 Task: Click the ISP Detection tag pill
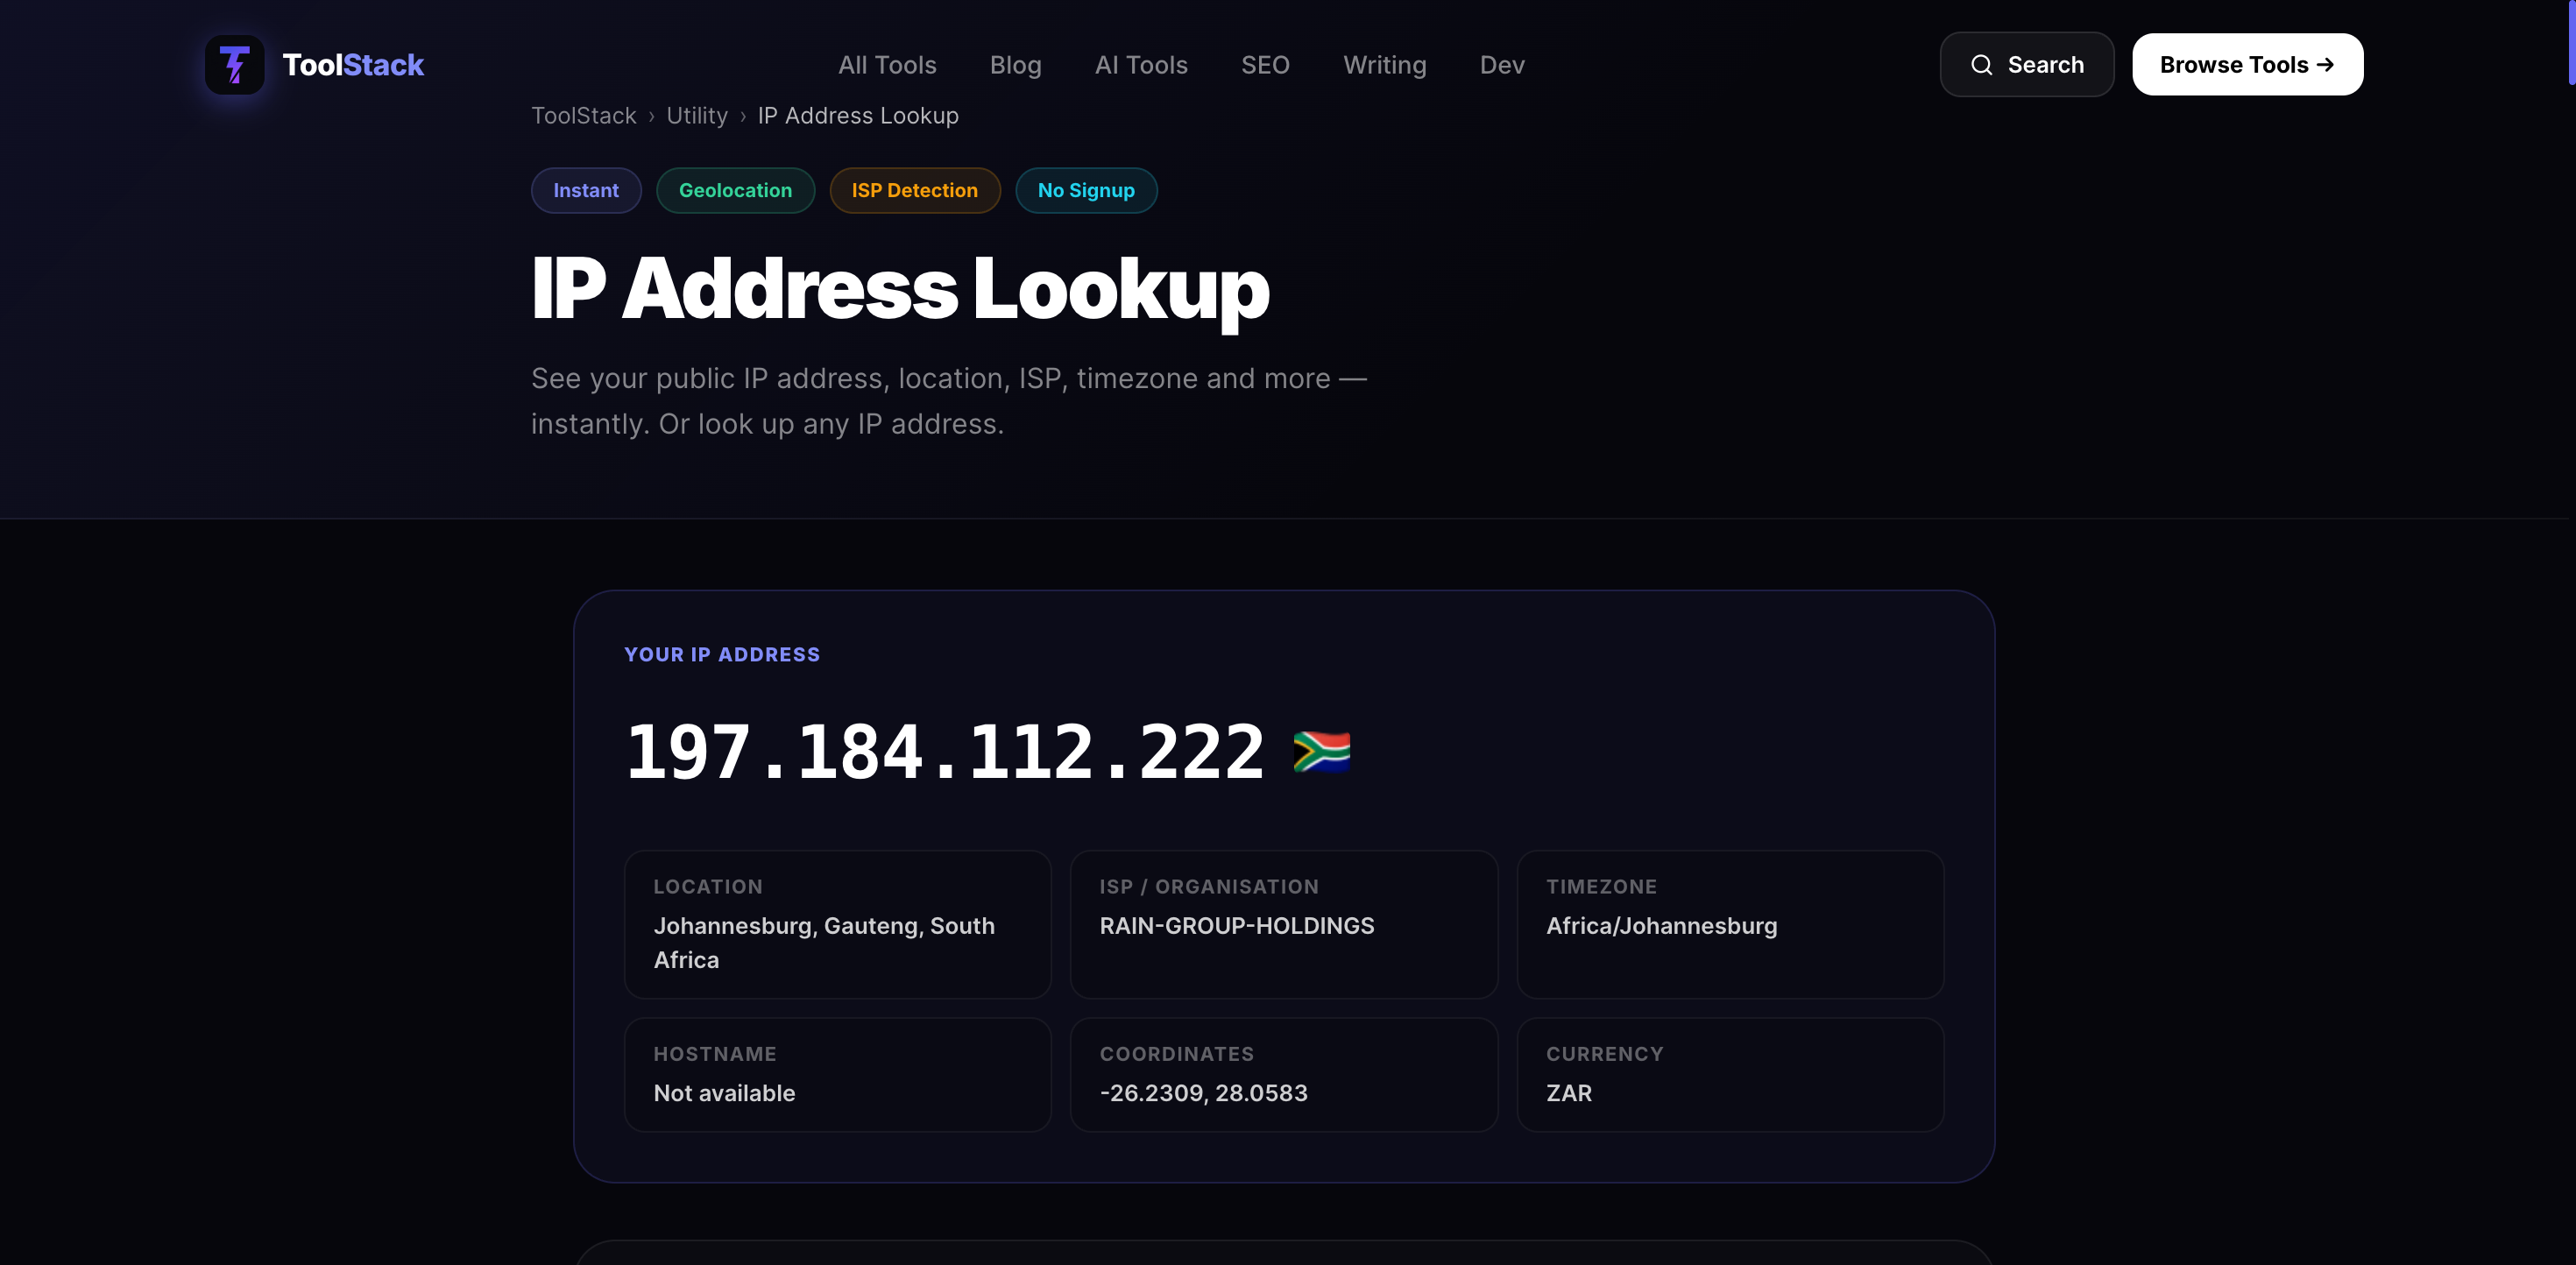pyautogui.click(x=914, y=190)
